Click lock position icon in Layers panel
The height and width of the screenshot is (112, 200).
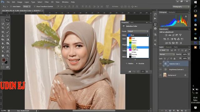tap(171, 58)
